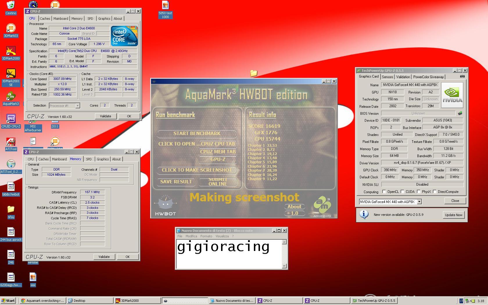The image size is (488, 305).
Task: Open the GeForce4 MX 440 card dropdown
Action: coord(419,202)
